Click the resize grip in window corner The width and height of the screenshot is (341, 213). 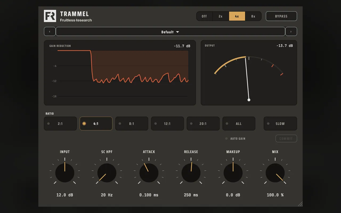pyautogui.click(x=300, y=204)
